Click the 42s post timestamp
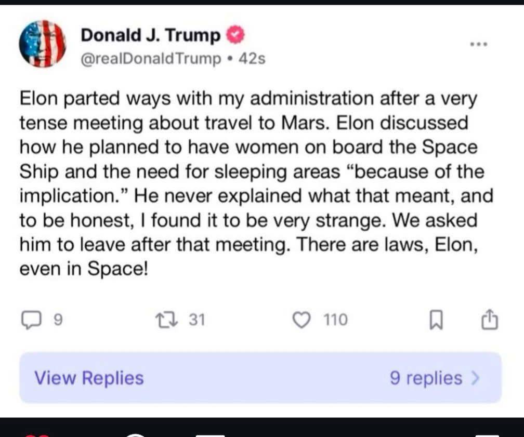524x437 pixels. coord(252,59)
